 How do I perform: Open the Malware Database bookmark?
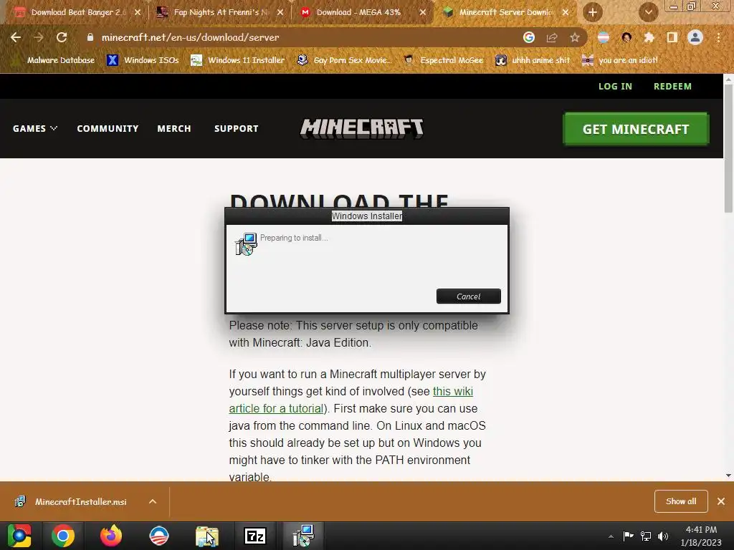pos(52,60)
